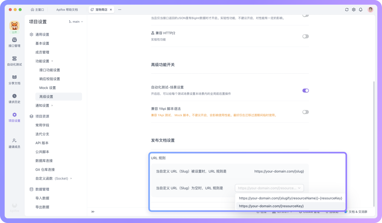The height and width of the screenshot is (223, 382).
Task: Open Mock 设置 page
Action: pos(47,88)
